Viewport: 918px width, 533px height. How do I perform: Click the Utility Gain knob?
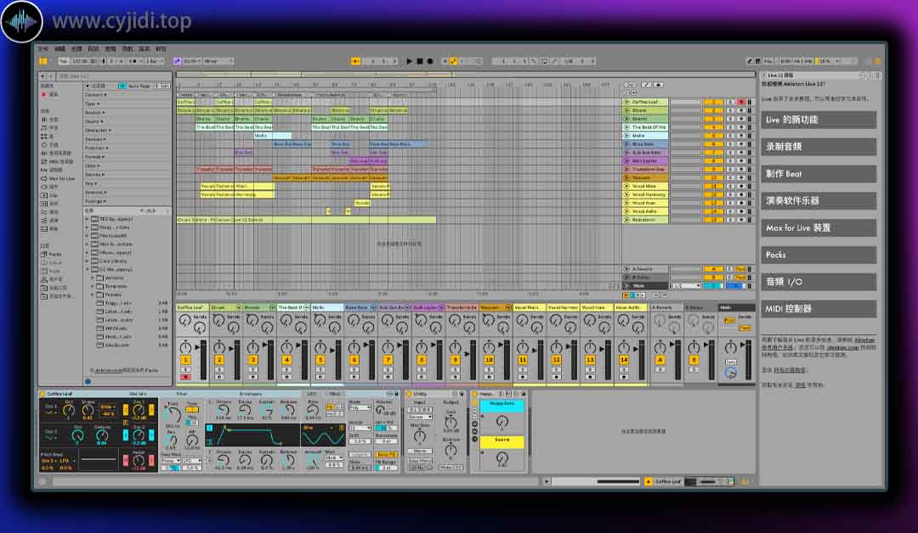click(x=450, y=423)
